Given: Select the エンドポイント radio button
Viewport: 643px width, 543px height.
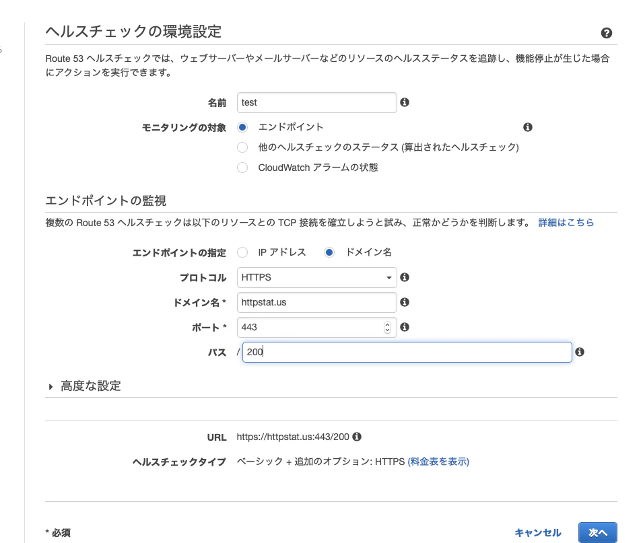Looking at the screenshot, I should 242,127.
